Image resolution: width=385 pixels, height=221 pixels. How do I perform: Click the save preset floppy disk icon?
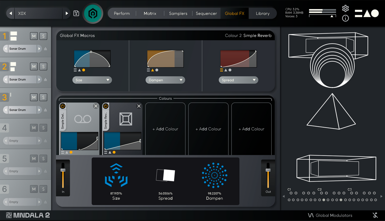76,13
